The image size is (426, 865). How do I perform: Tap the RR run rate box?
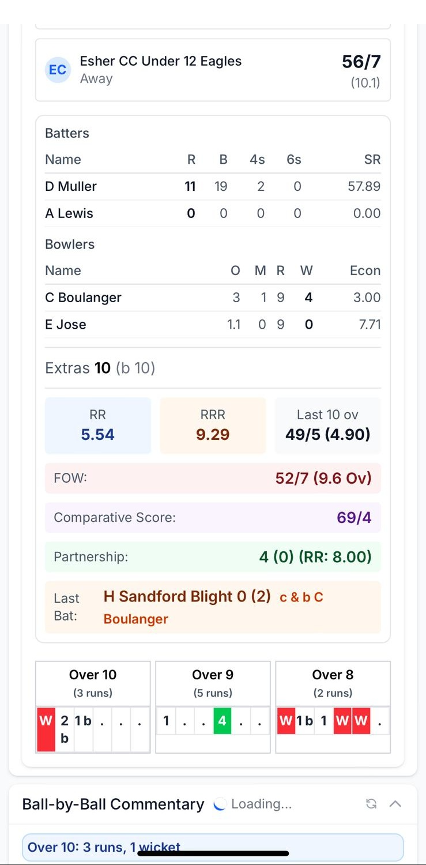(97, 426)
